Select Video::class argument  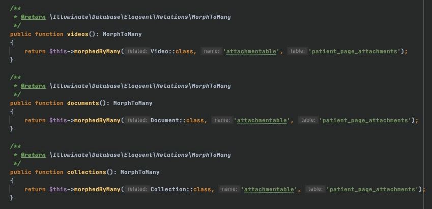point(172,51)
